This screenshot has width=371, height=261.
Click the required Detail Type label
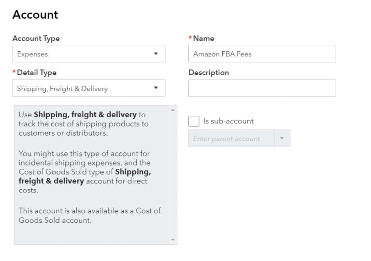coord(36,73)
